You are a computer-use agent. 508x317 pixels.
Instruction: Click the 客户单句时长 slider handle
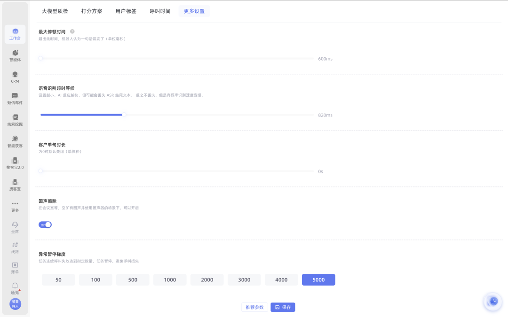point(40,171)
